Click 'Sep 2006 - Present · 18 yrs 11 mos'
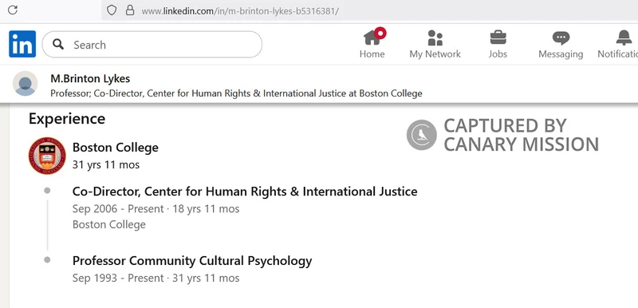 click(x=156, y=209)
